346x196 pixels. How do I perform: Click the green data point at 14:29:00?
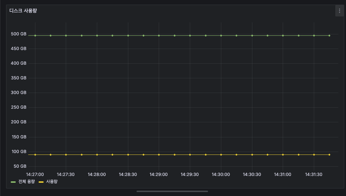159,35
